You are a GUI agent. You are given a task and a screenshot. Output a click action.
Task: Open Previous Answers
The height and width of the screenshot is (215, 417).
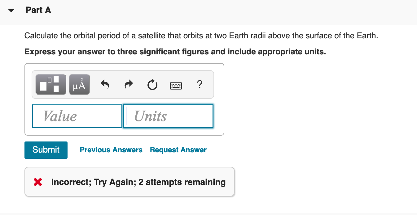(x=111, y=150)
